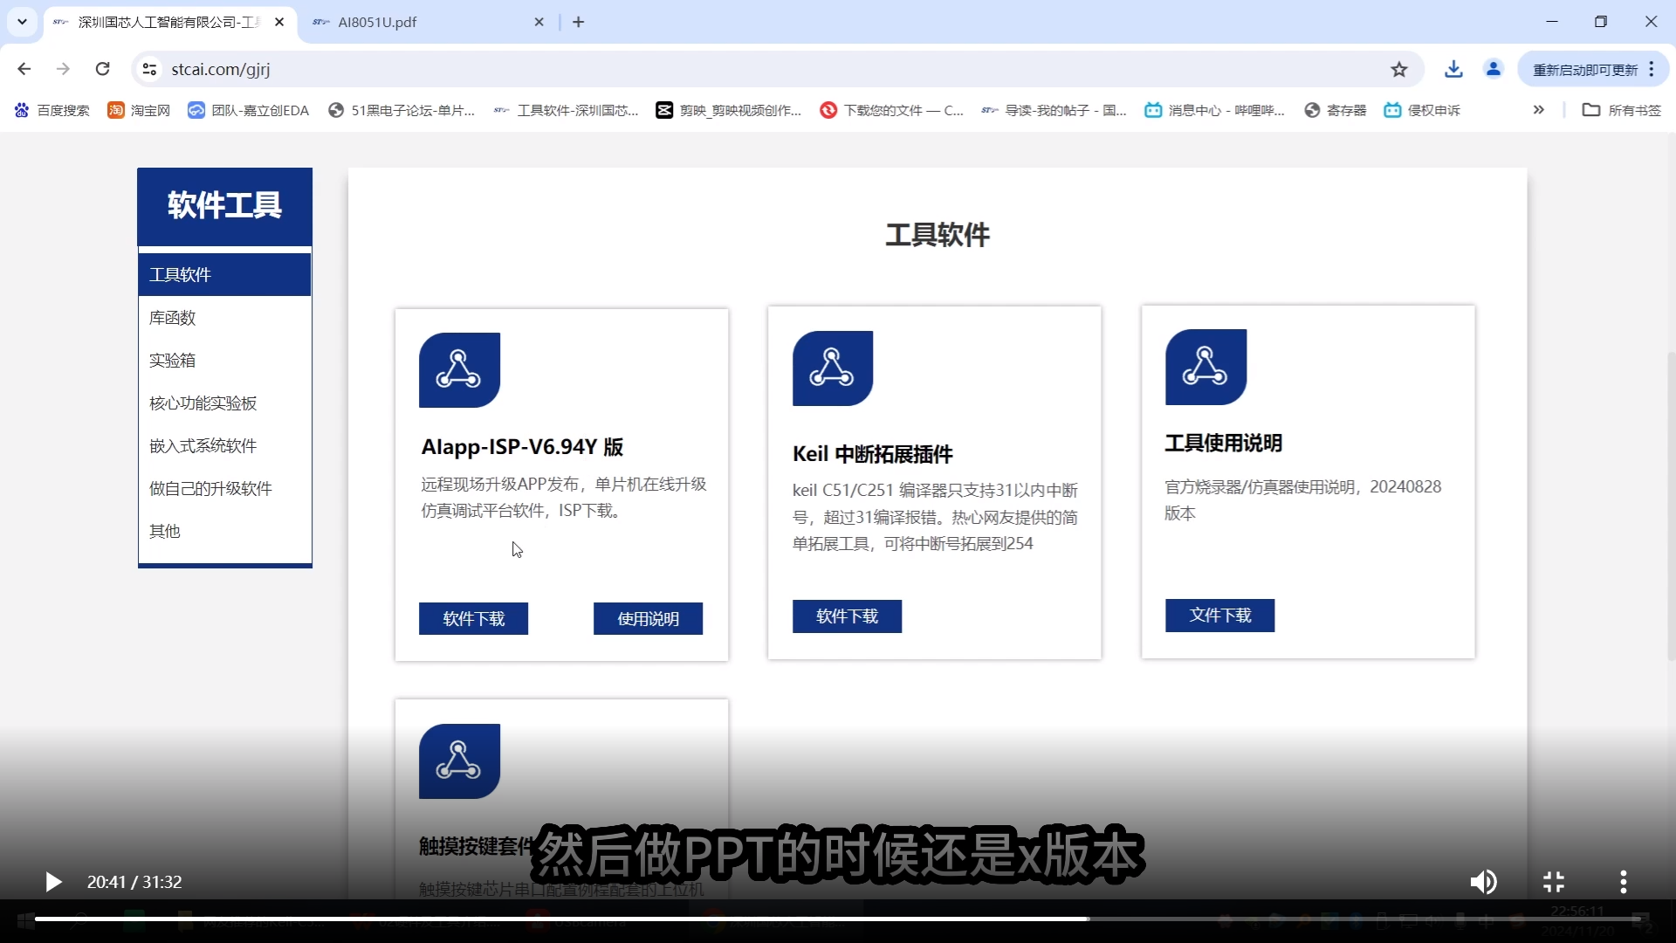Select 实验箱 in sidebar menu

click(224, 361)
